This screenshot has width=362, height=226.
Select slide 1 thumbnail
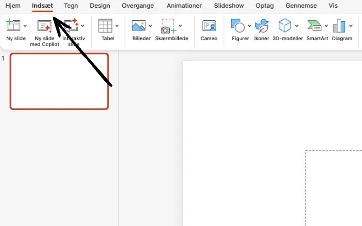click(x=59, y=81)
